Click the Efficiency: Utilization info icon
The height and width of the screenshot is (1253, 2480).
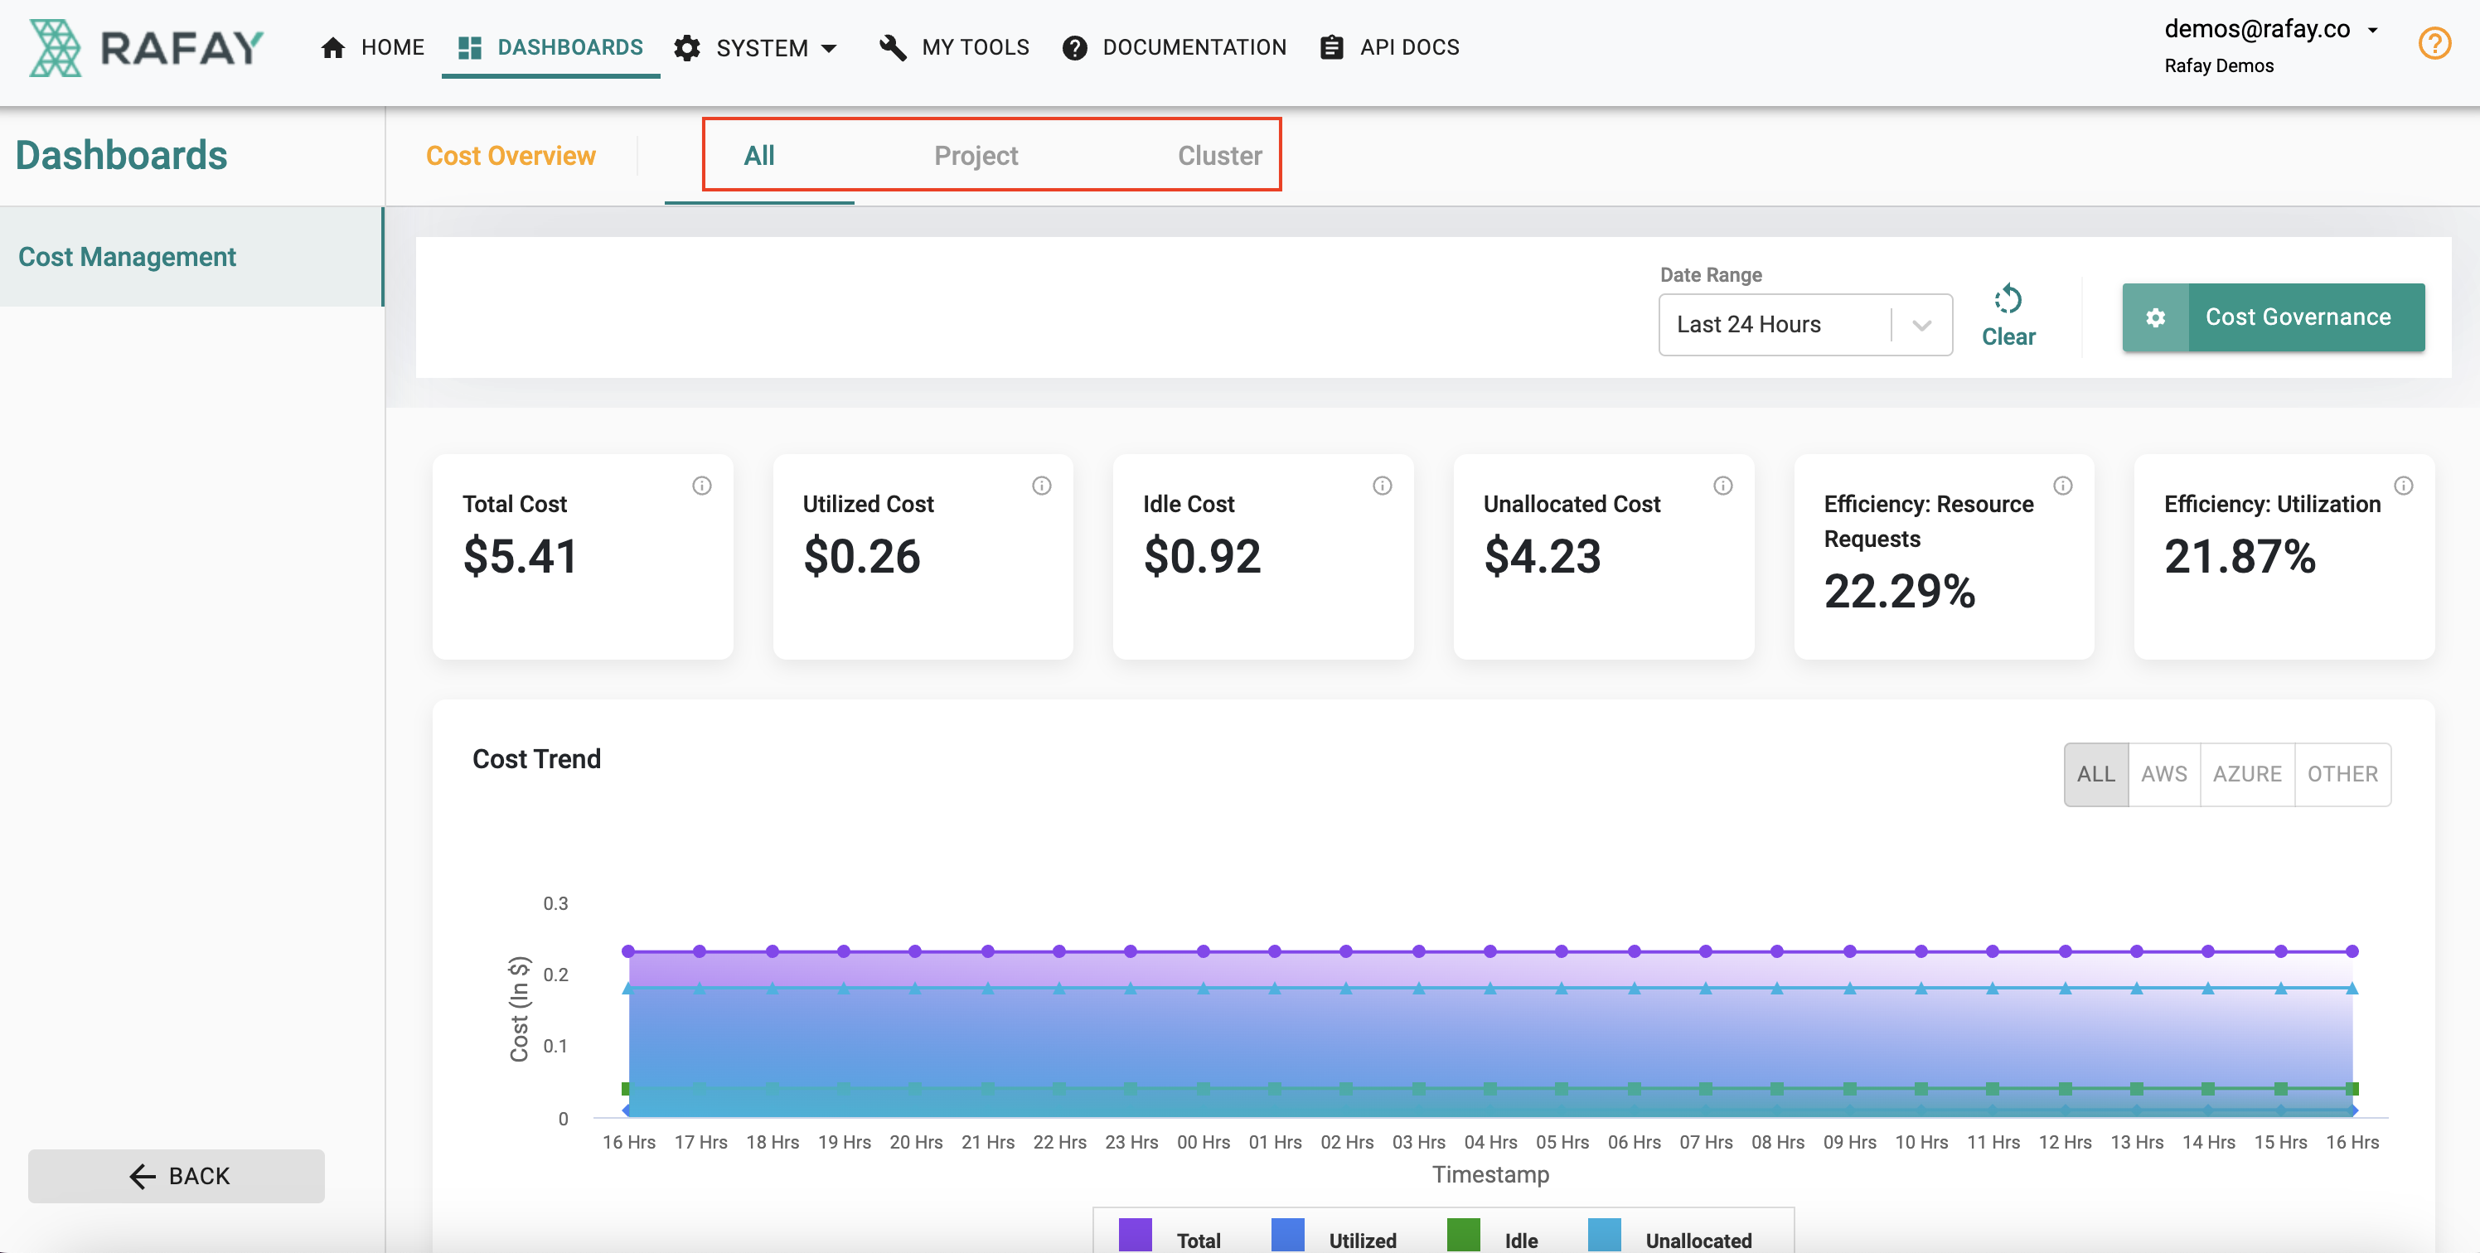click(2404, 486)
